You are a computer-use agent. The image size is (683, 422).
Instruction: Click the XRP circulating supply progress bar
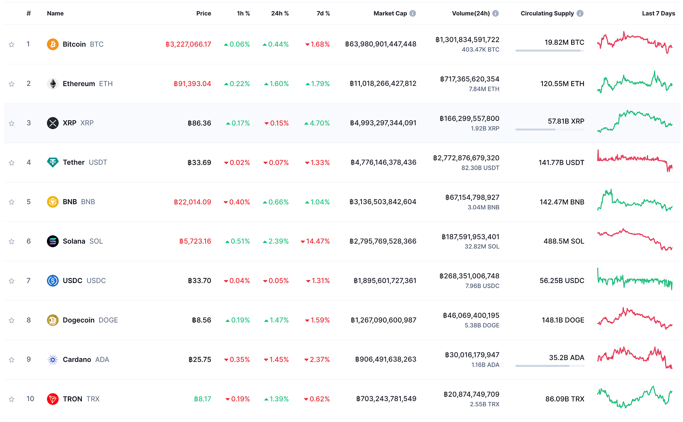click(x=550, y=130)
